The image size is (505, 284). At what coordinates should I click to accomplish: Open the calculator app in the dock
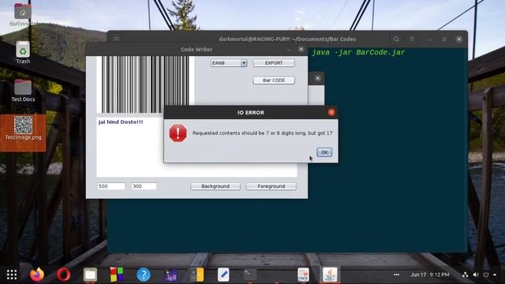(196, 275)
